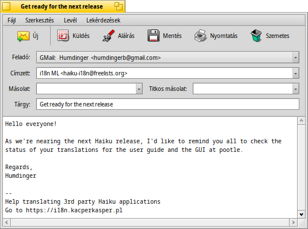Click the Mentés floppy disk icon
The image size is (308, 229).
pyautogui.click(x=153, y=36)
